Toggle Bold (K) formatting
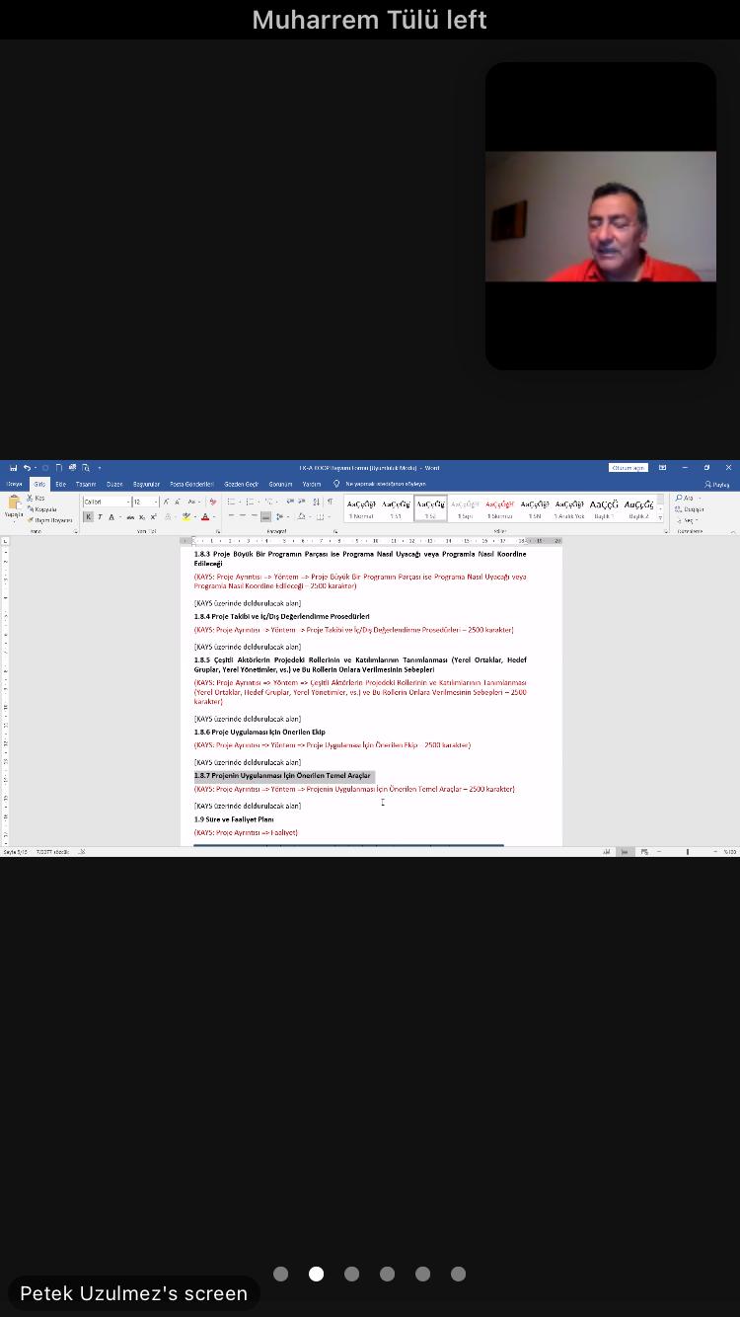 pos(88,516)
